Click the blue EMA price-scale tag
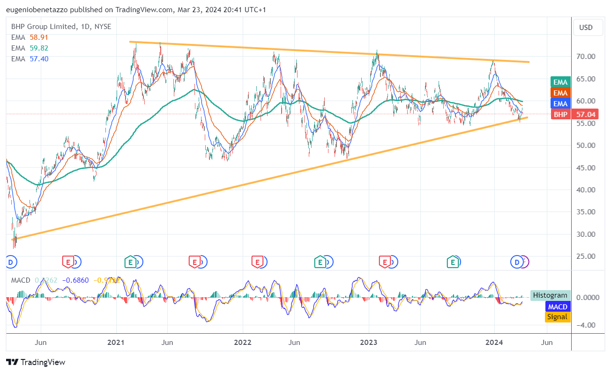 (560, 103)
